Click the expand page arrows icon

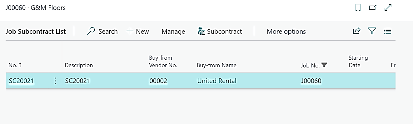388,7
